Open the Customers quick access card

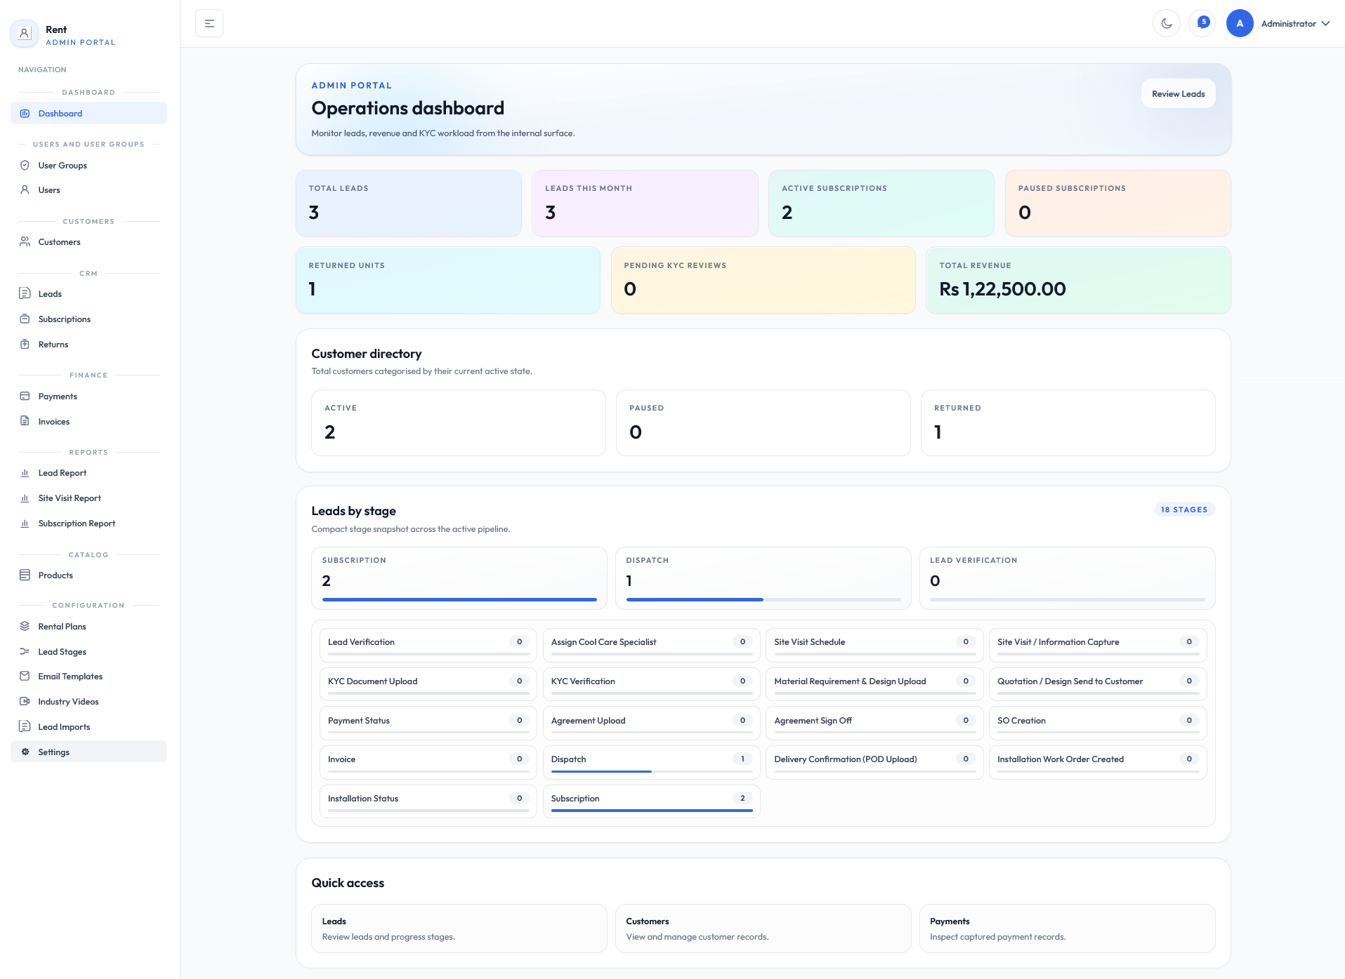coord(763,928)
